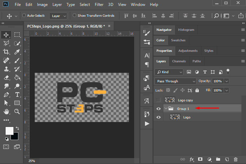246x164 pixels.
Task: Open the Fill slider dropdown arrow
Action: click(227, 91)
